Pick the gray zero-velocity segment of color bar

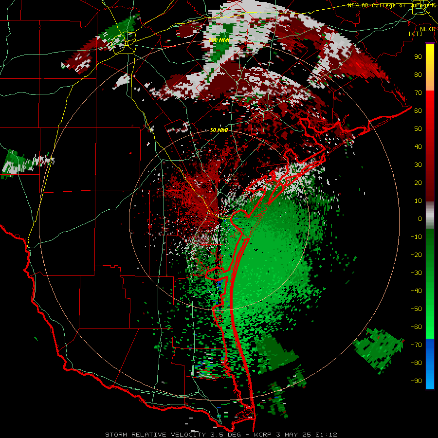coord(430,216)
